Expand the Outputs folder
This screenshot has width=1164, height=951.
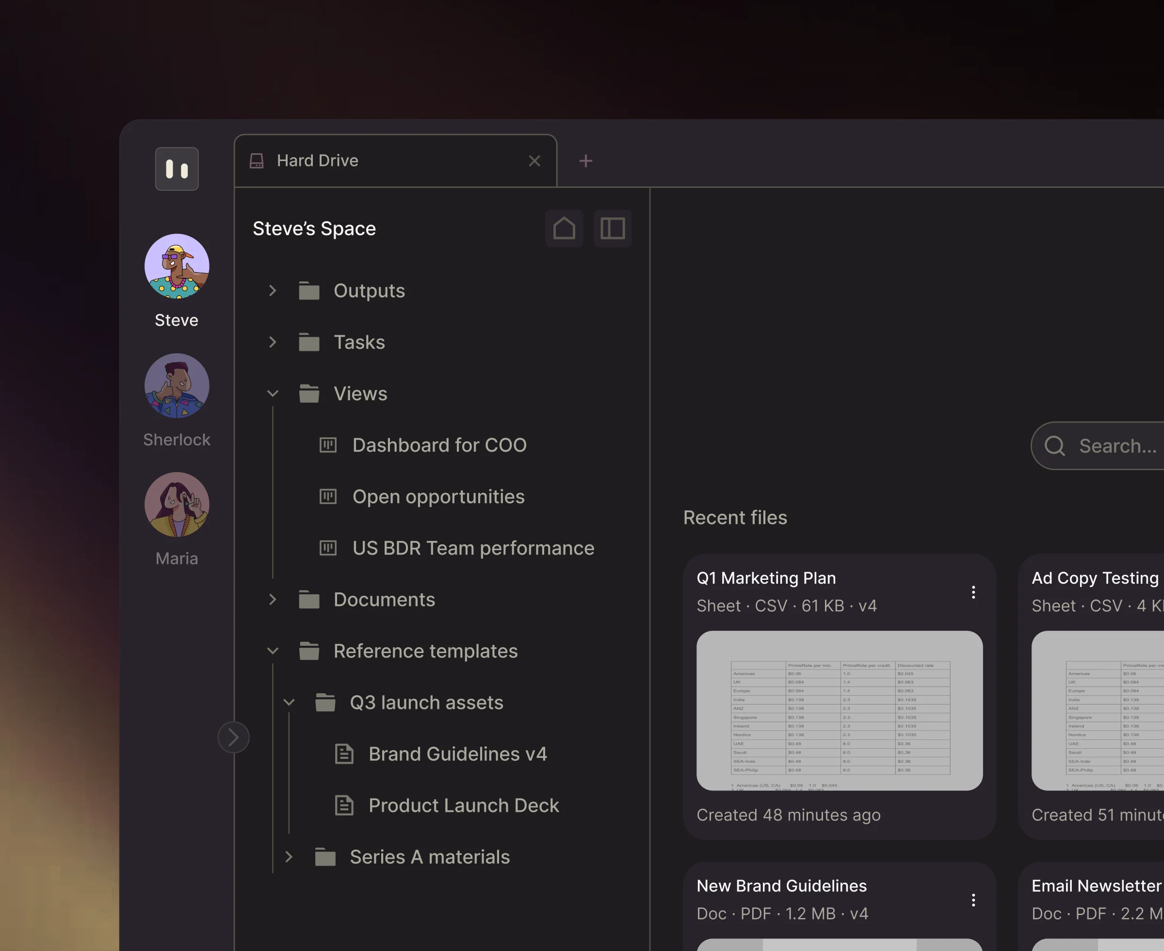[273, 291]
